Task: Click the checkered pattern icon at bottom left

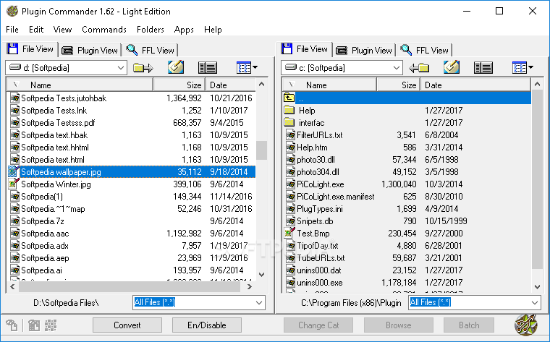Action: click(x=51, y=325)
